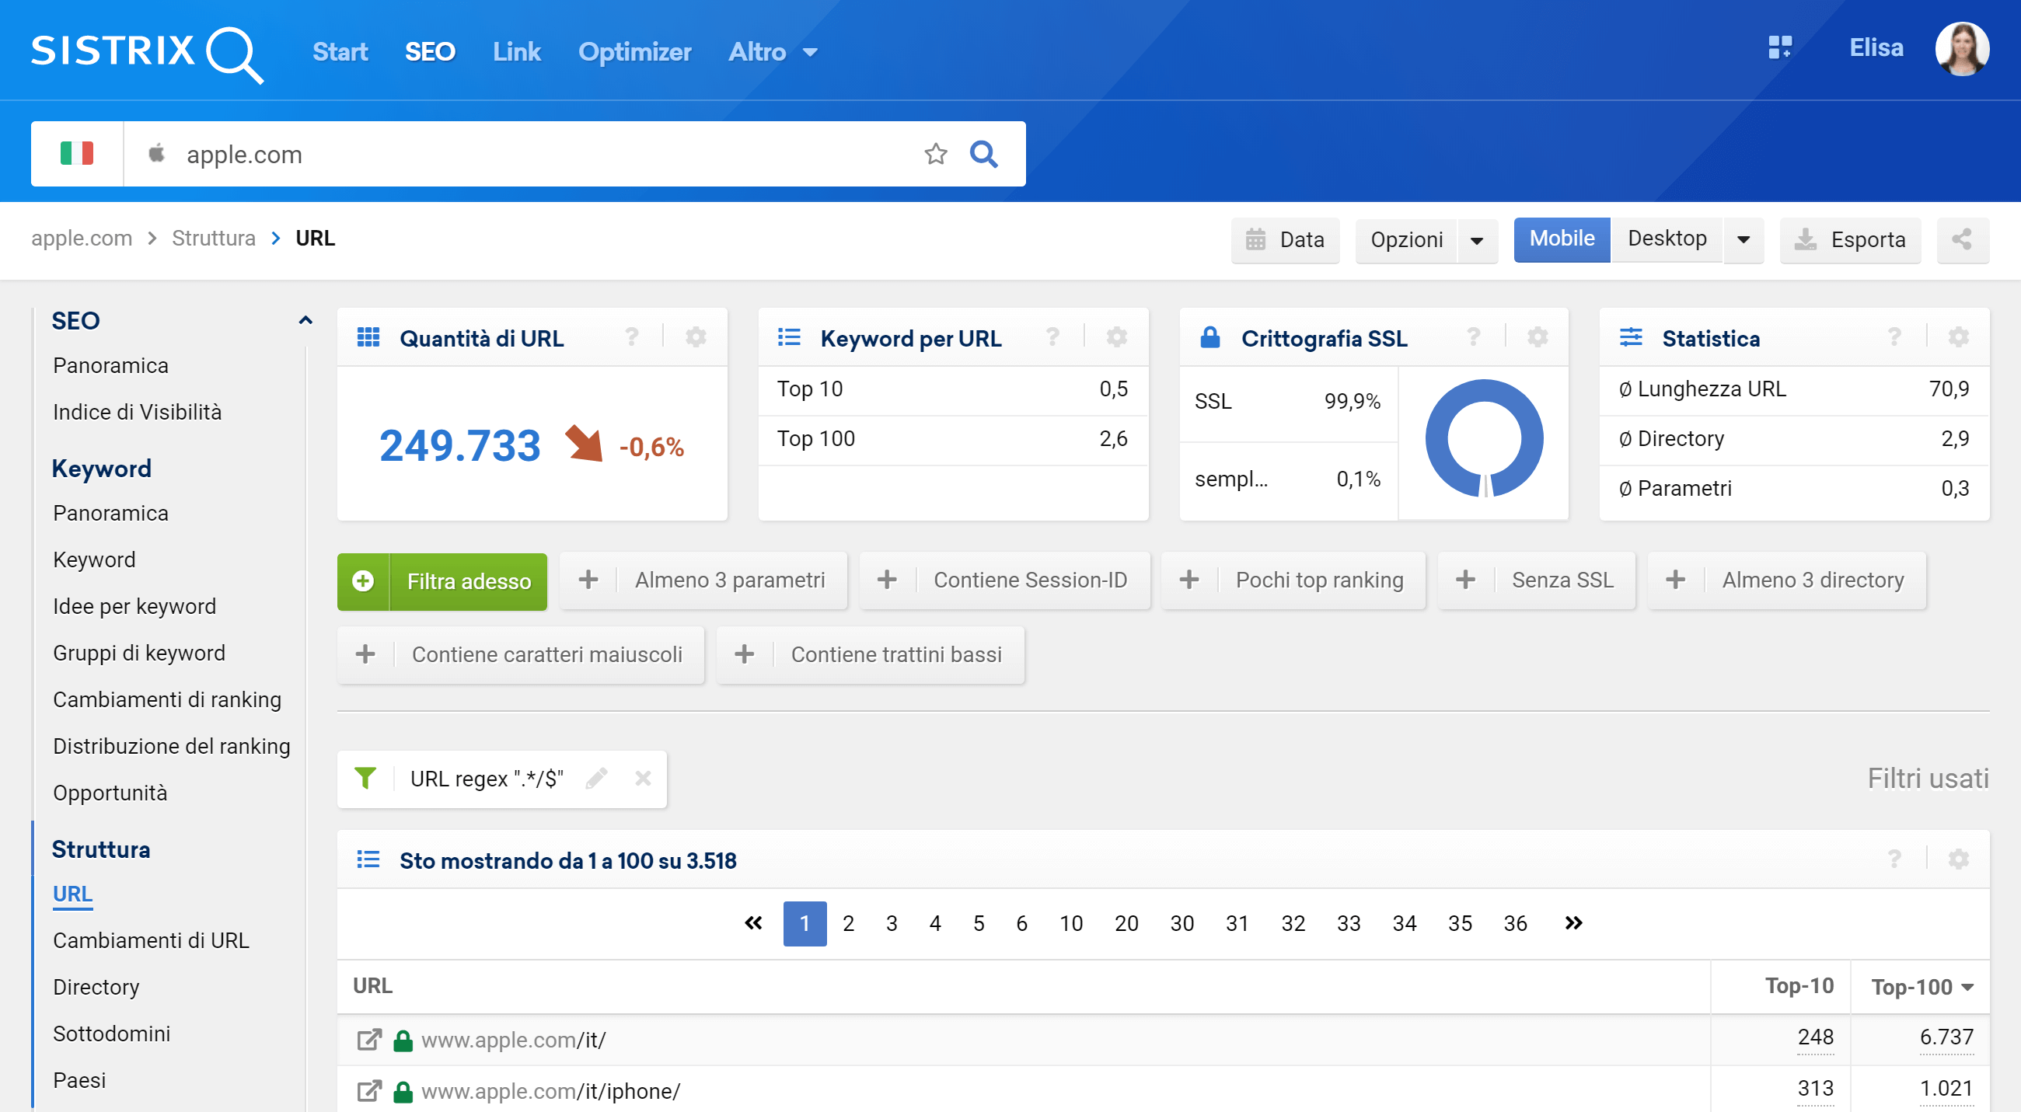This screenshot has width=2021, height=1112.
Task: Open Indice di Visibilità in sidebar
Action: (138, 412)
